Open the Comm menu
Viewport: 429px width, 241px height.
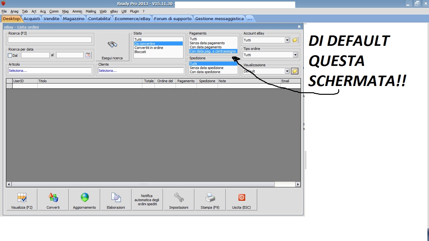click(x=54, y=11)
